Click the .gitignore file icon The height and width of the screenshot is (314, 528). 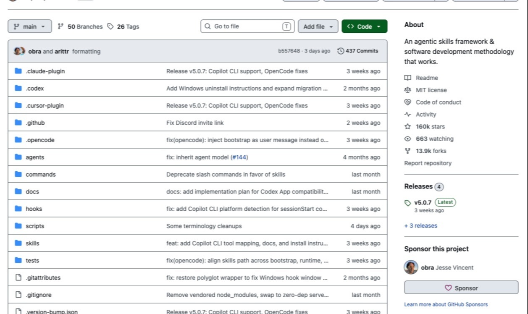click(18, 295)
